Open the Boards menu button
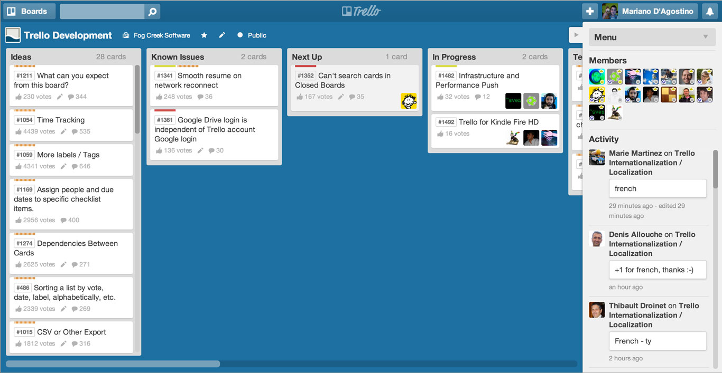Screen dimensions: 722x373 click(29, 11)
